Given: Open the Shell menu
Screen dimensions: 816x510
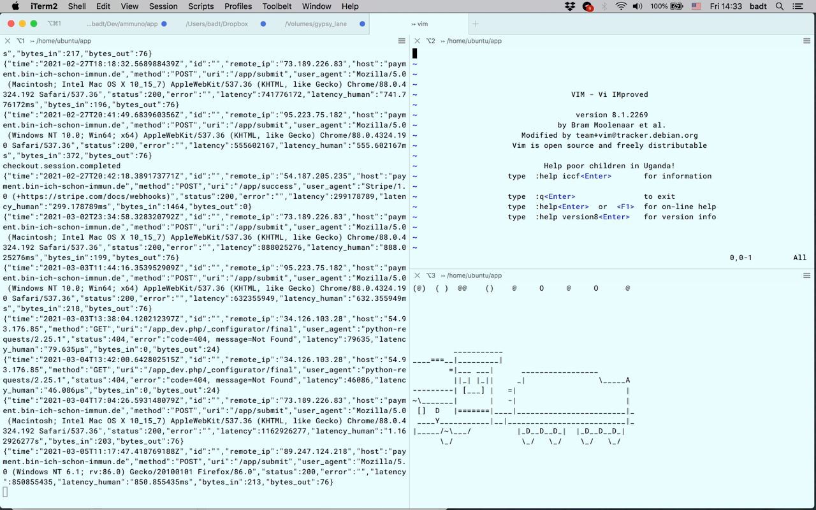Looking at the screenshot, I should tap(76, 6).
